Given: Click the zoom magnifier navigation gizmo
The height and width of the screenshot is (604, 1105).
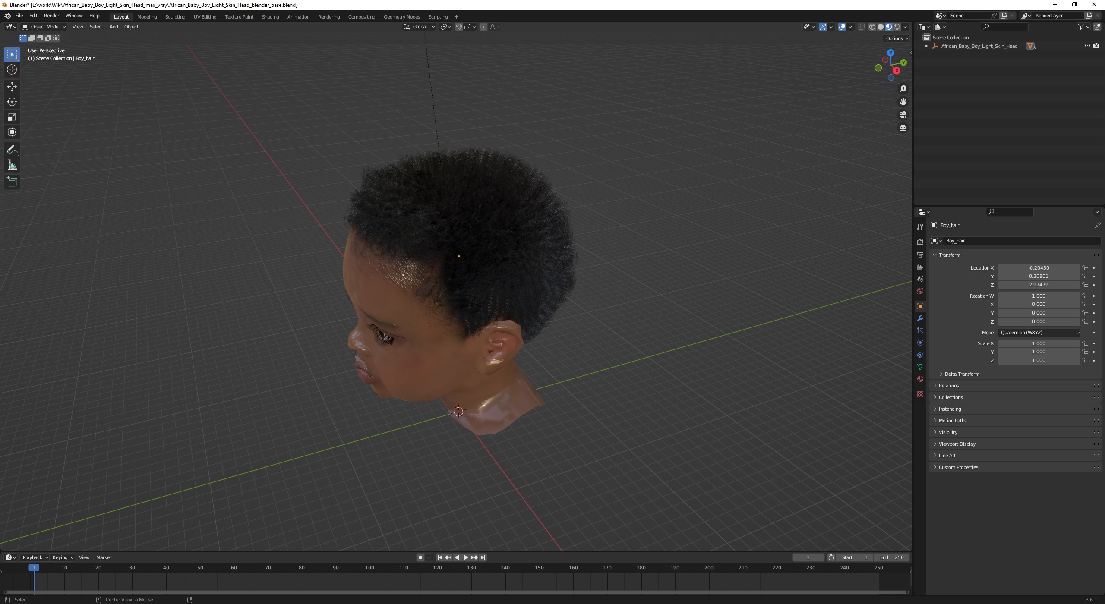Looking at the screenshot, I should click(x=903, y=89).
